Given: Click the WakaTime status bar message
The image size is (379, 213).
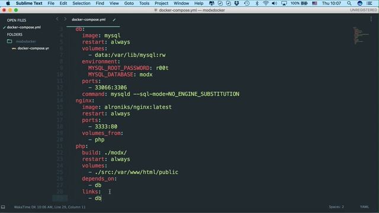Looking at the screenshot, I should click(x=50, y=207).
